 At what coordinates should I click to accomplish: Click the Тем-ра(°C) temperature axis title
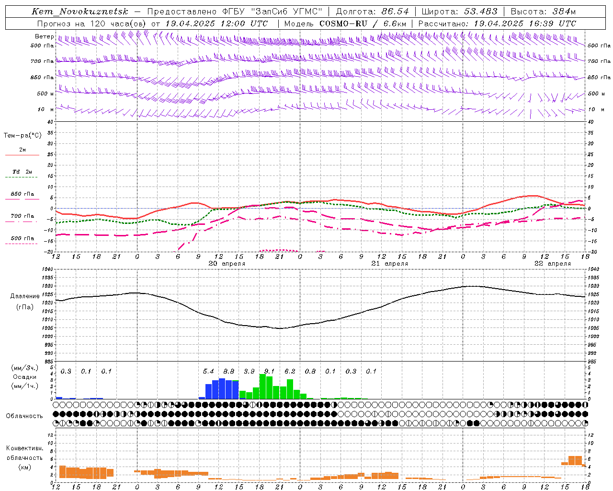pyautogui.click(x=23, y=136)
